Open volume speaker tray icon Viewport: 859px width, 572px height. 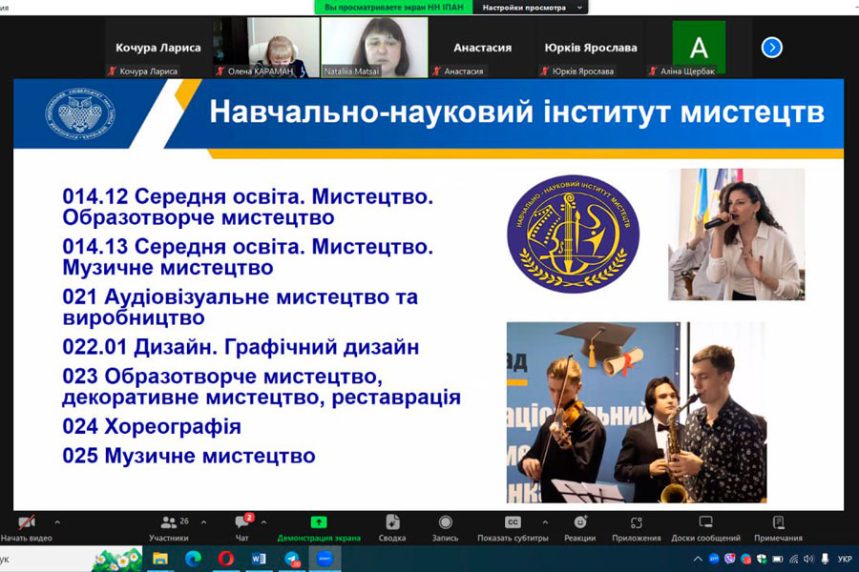(808, 559)
